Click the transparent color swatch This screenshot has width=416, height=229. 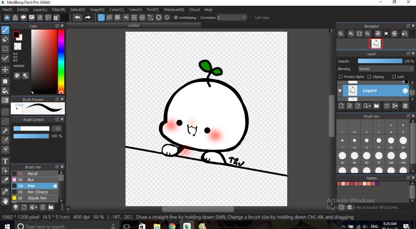(x=17, y=46)
